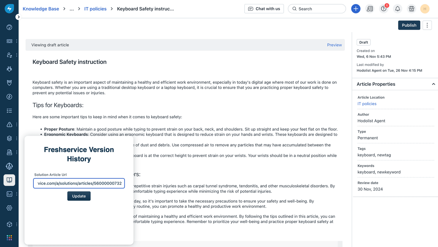This screenshot has width=438, height=247.
Task: Open the IT policies article location link
Action: click(367, 104)
